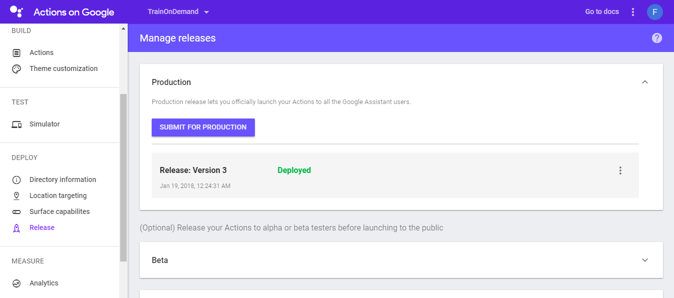The image size is (674, 298).
Task: Open the header three-dot overflow menu
Action: pos(633,12)
